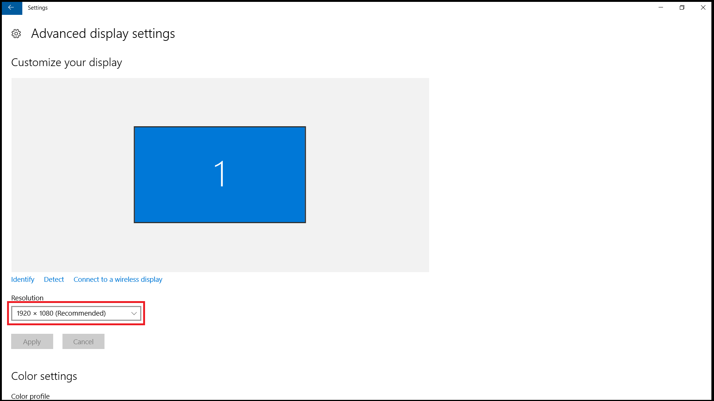Restore down the Settings window
This screenshot has height=401, width=714.
point(682,7)
